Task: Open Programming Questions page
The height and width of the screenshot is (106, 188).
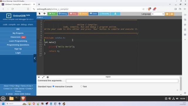Action: (18, 45)
